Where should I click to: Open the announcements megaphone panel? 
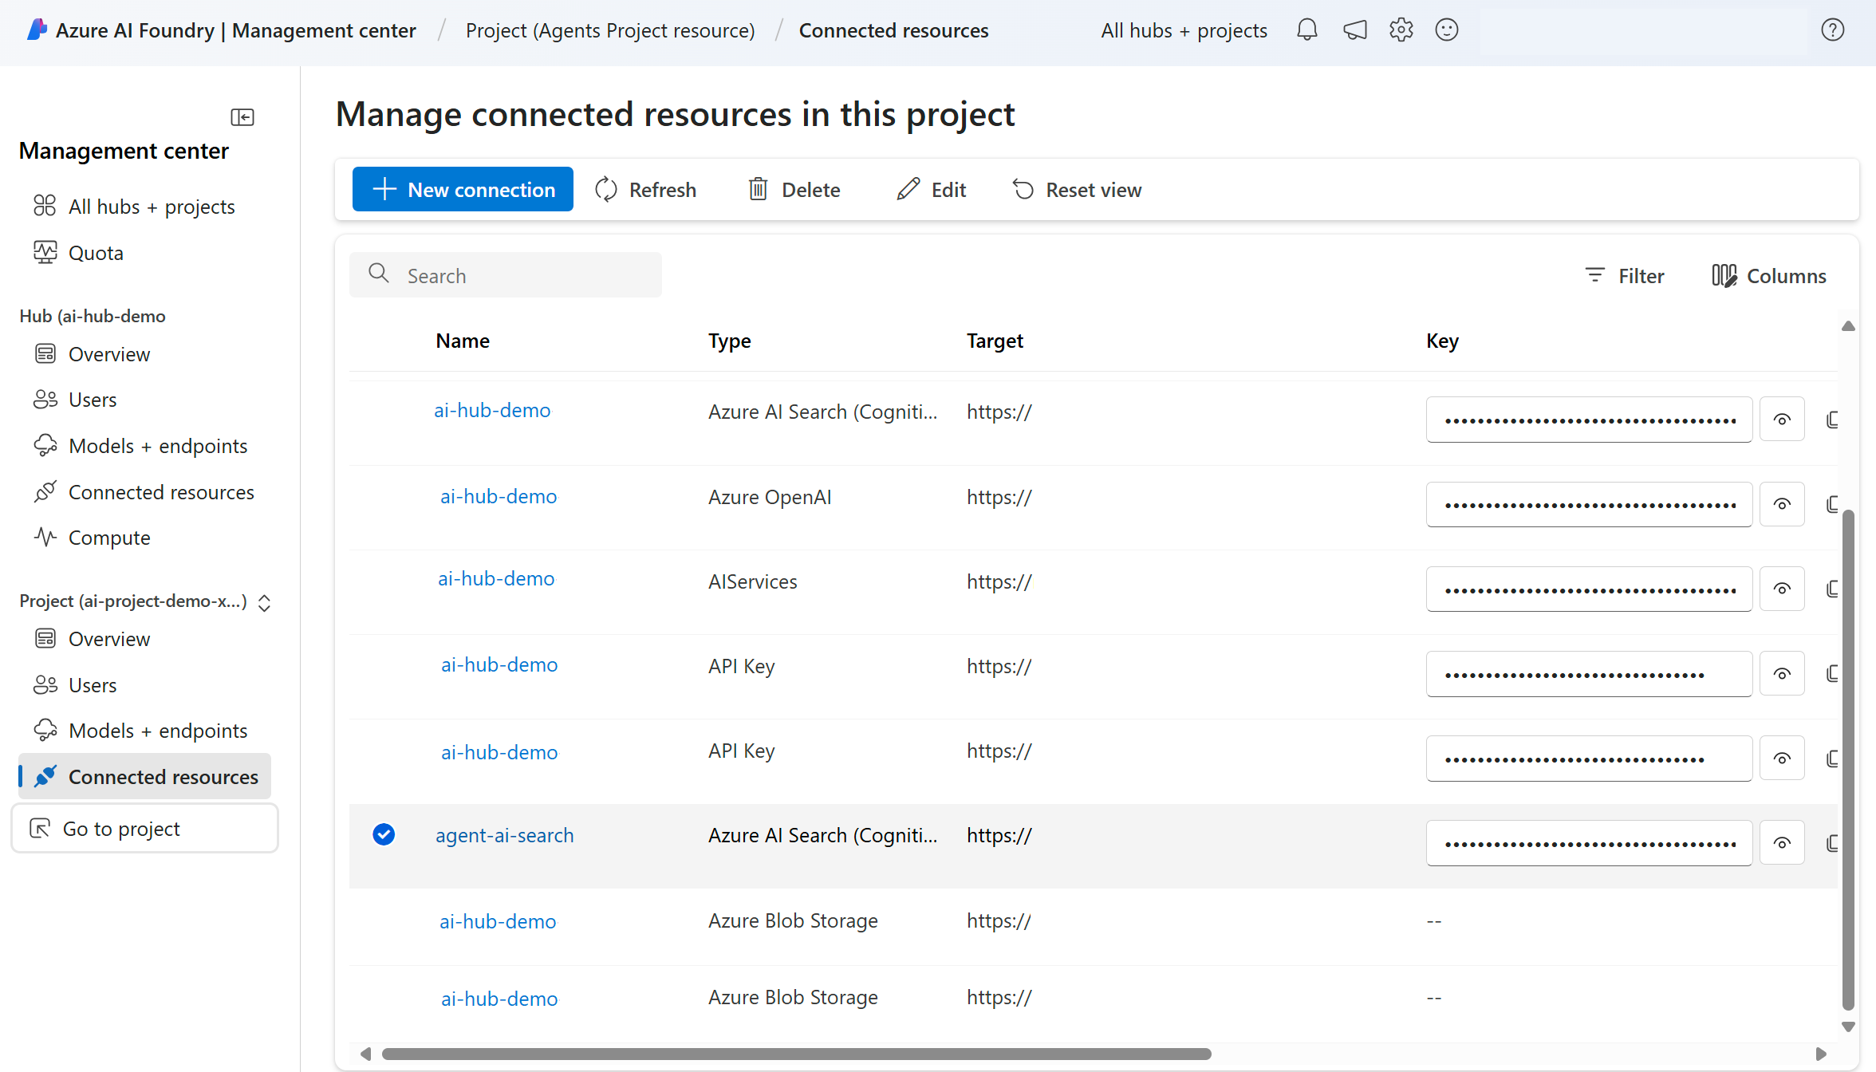coord(1355,30)
